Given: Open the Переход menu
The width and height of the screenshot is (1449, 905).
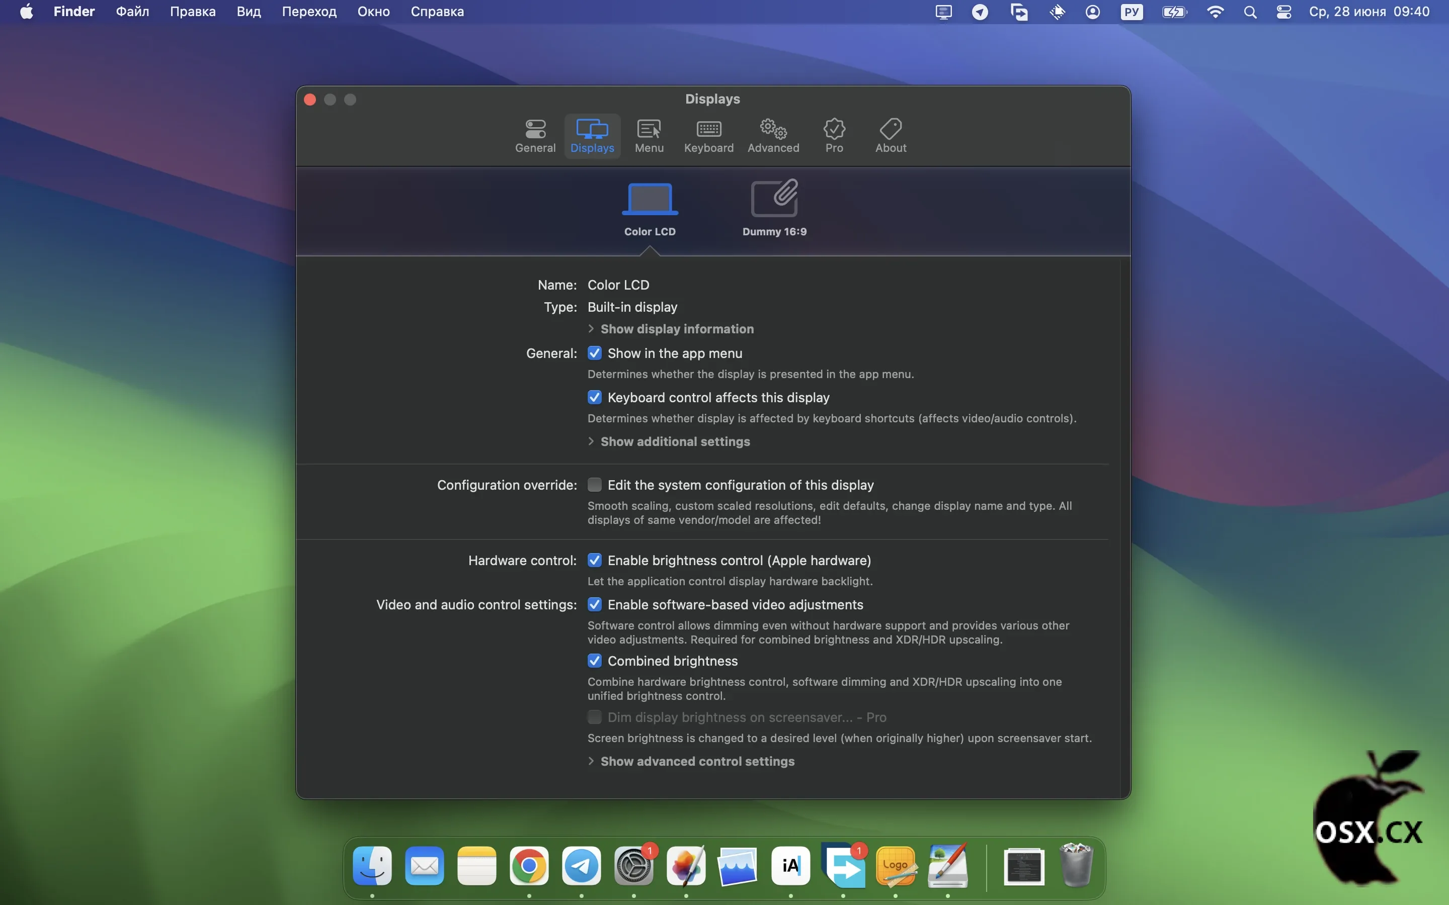Looking at the screenshot, I should click(309, 12).
